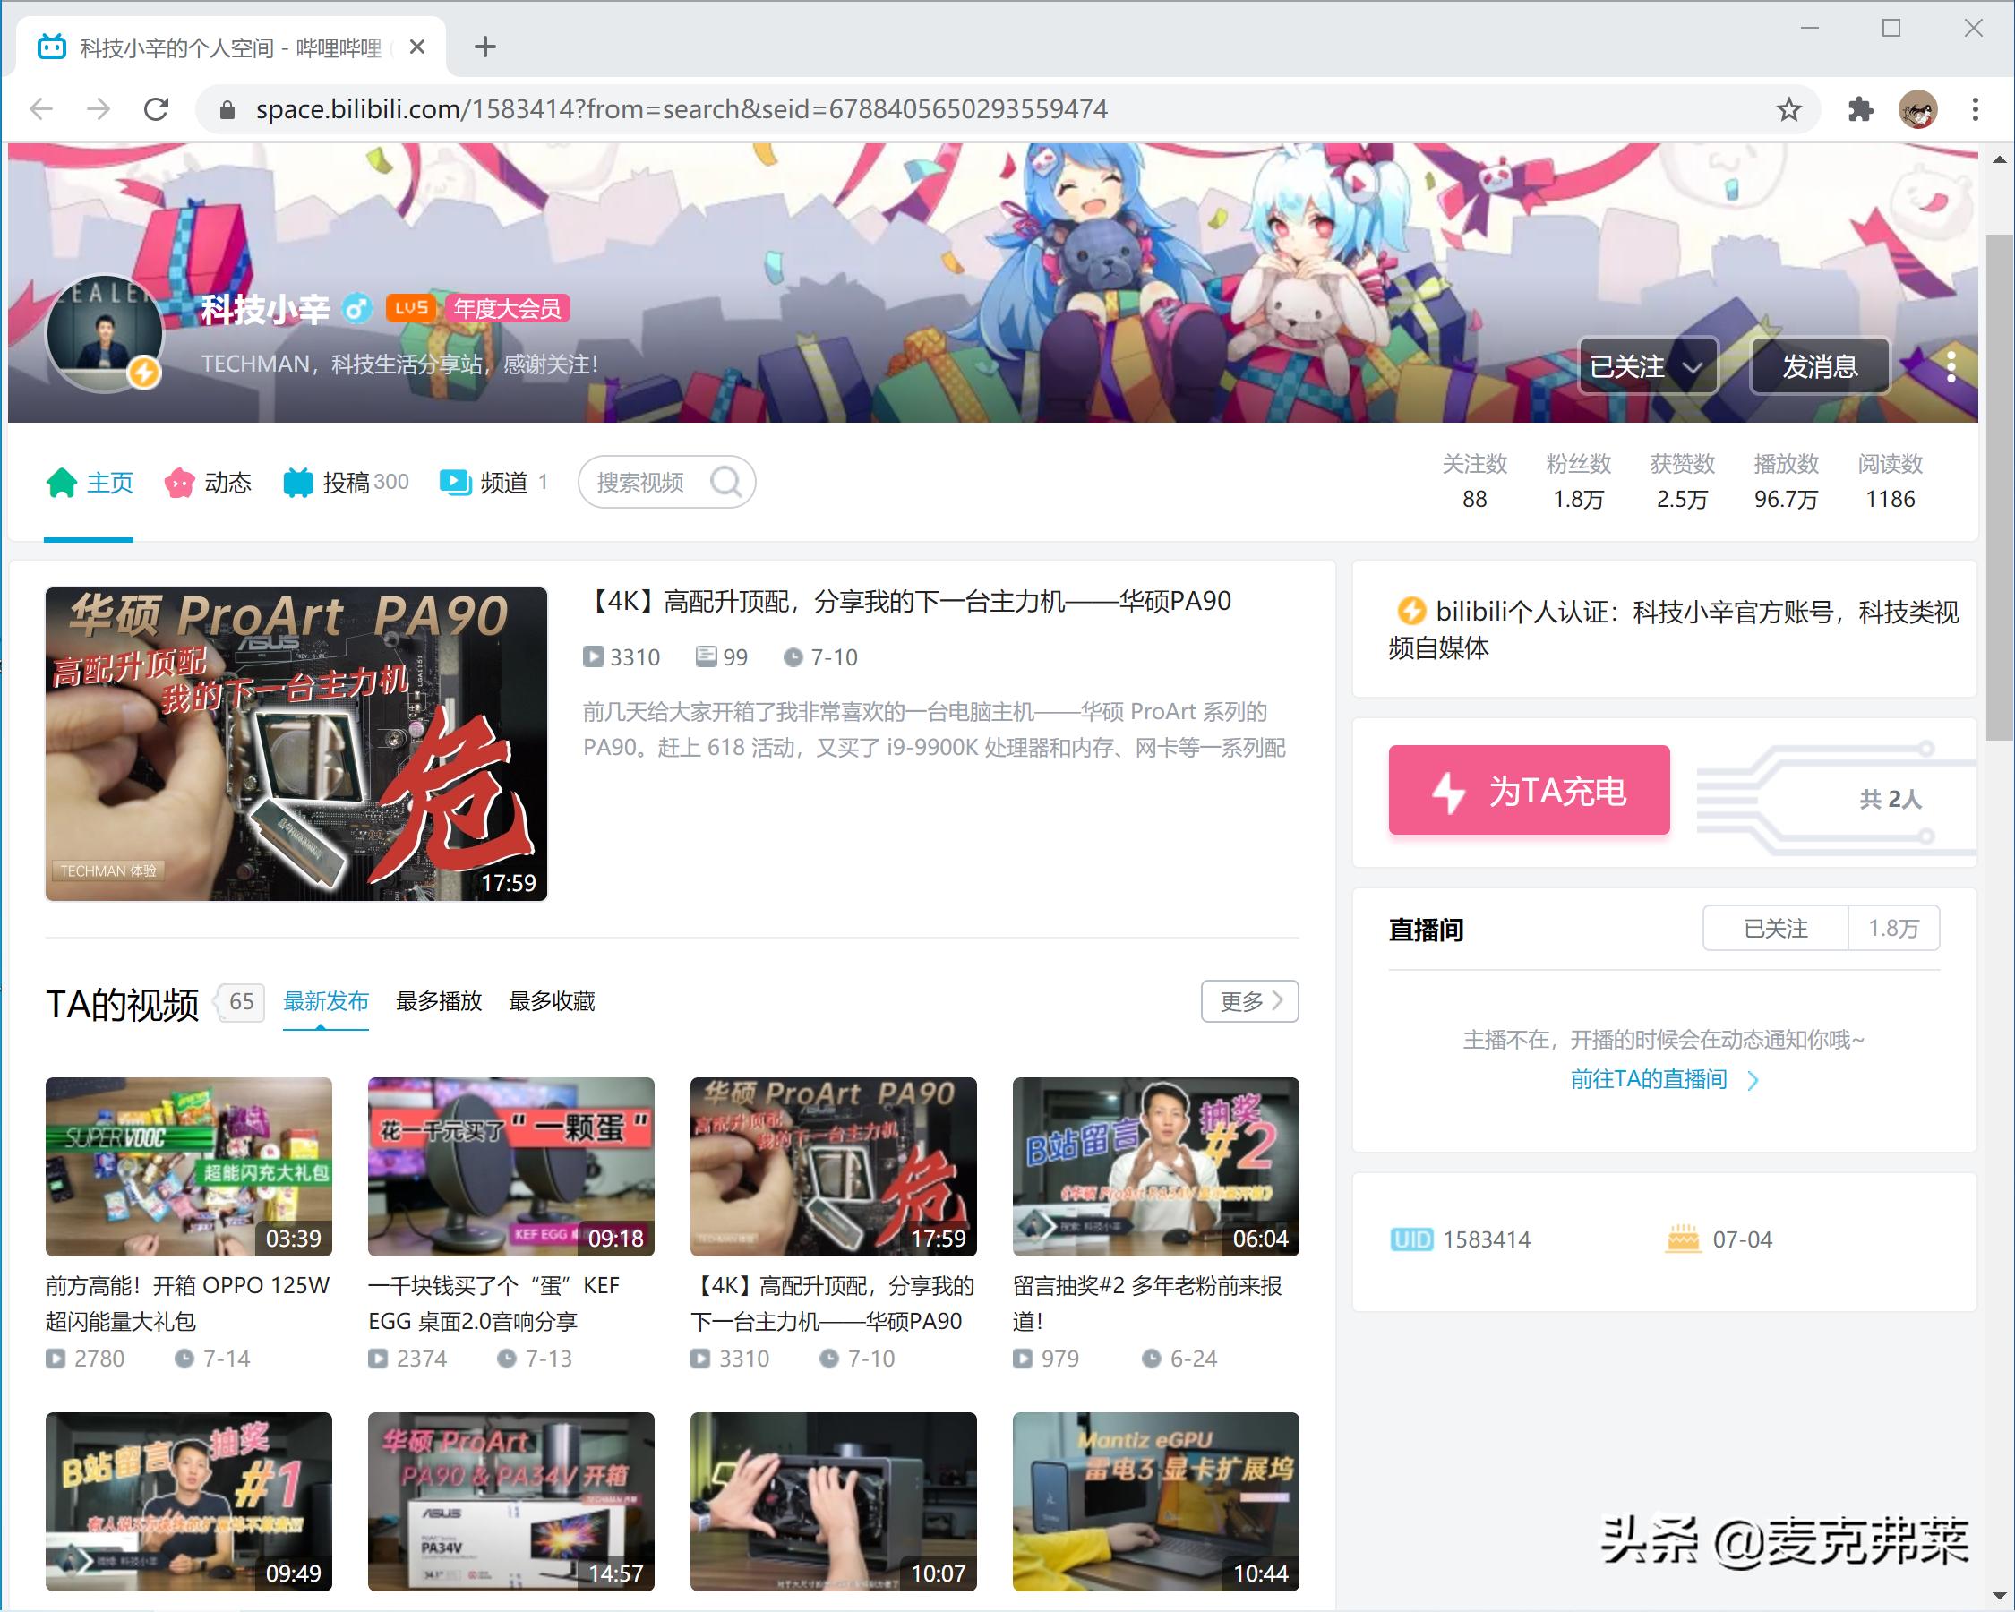2015x1612 pixels.
Task: Toggle live room follow with 已关注
Action: [1775, 928]
